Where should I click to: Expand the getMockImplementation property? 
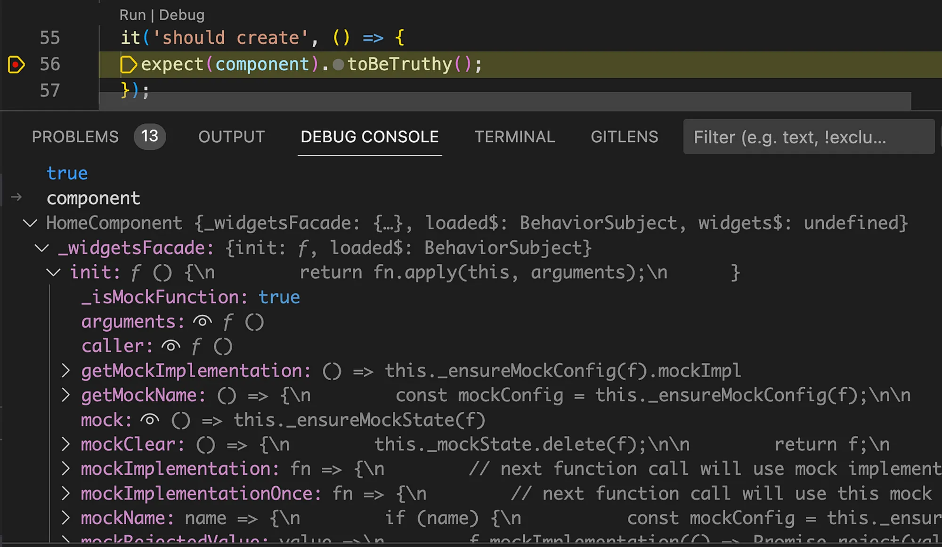pos(65,370)
